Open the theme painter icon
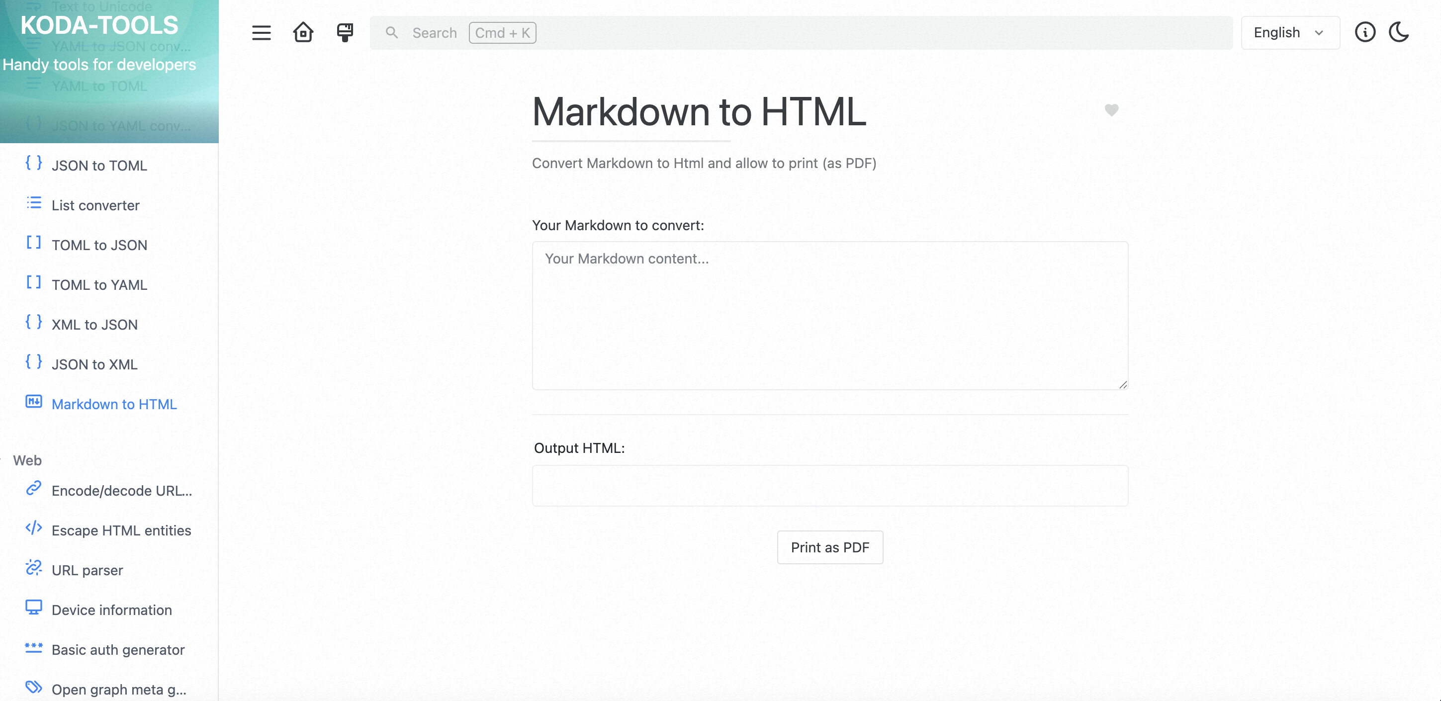This screenshot has width=1441, height=701. [344, 32]
